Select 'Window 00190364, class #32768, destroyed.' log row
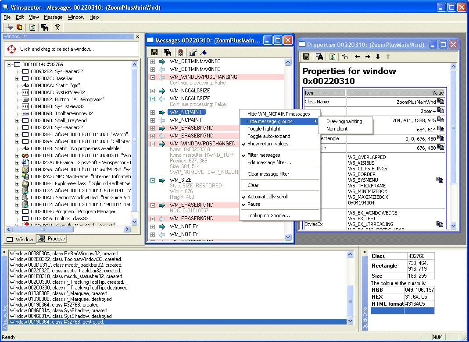Image resolution: width=469 pixels, height=342 pixels. point(178,322)
